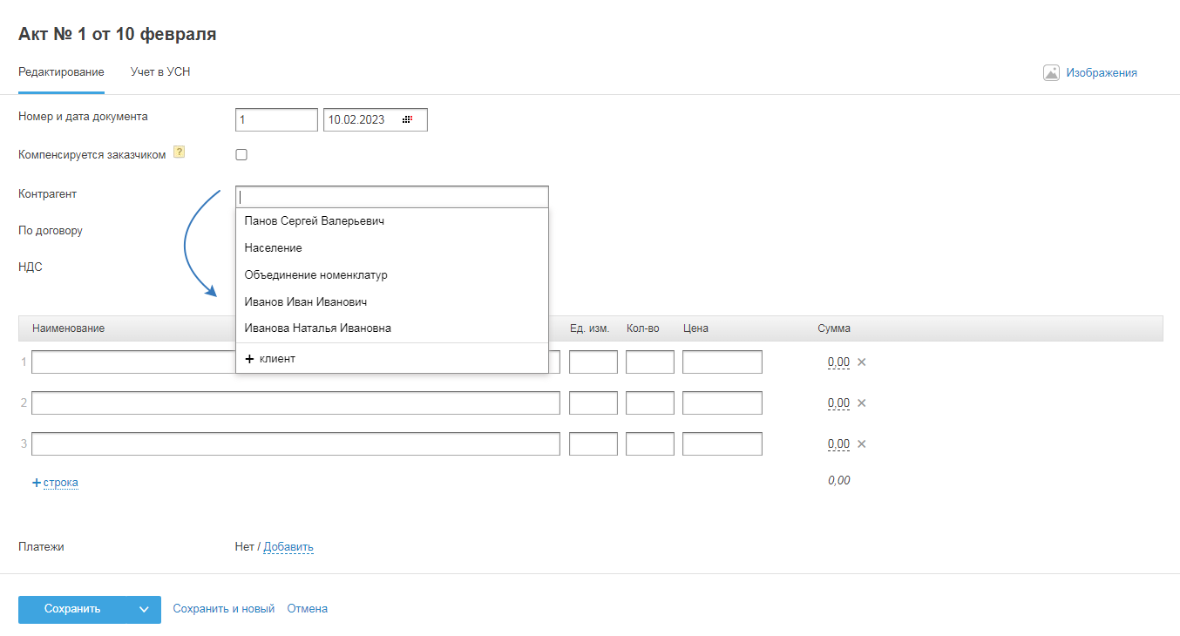This screenshot has height=636, width=1180.
Task: Click the yellow help question mark icon
Action: click(x=179, y=152)
